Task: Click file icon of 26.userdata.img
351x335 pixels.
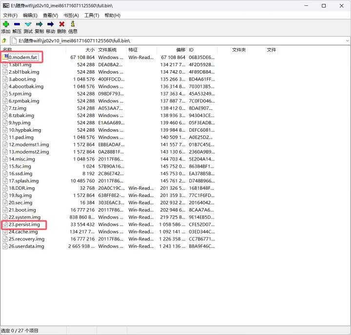Action: click(x=5, y=246)
